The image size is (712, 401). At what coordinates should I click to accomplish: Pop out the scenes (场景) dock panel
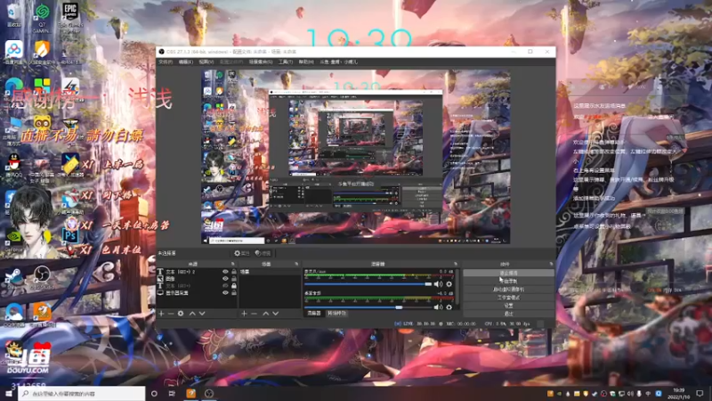[x=296, y=264]
